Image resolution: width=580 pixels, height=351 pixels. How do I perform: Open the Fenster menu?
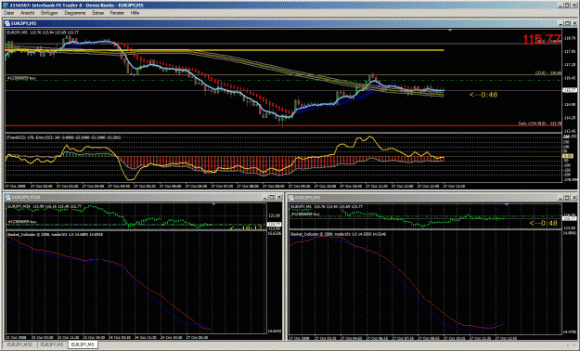(117, 13)
